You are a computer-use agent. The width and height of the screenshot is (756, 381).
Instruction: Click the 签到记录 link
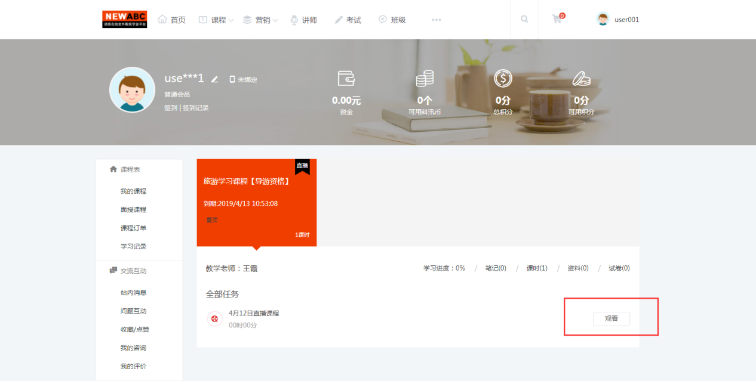coord(196,108)
